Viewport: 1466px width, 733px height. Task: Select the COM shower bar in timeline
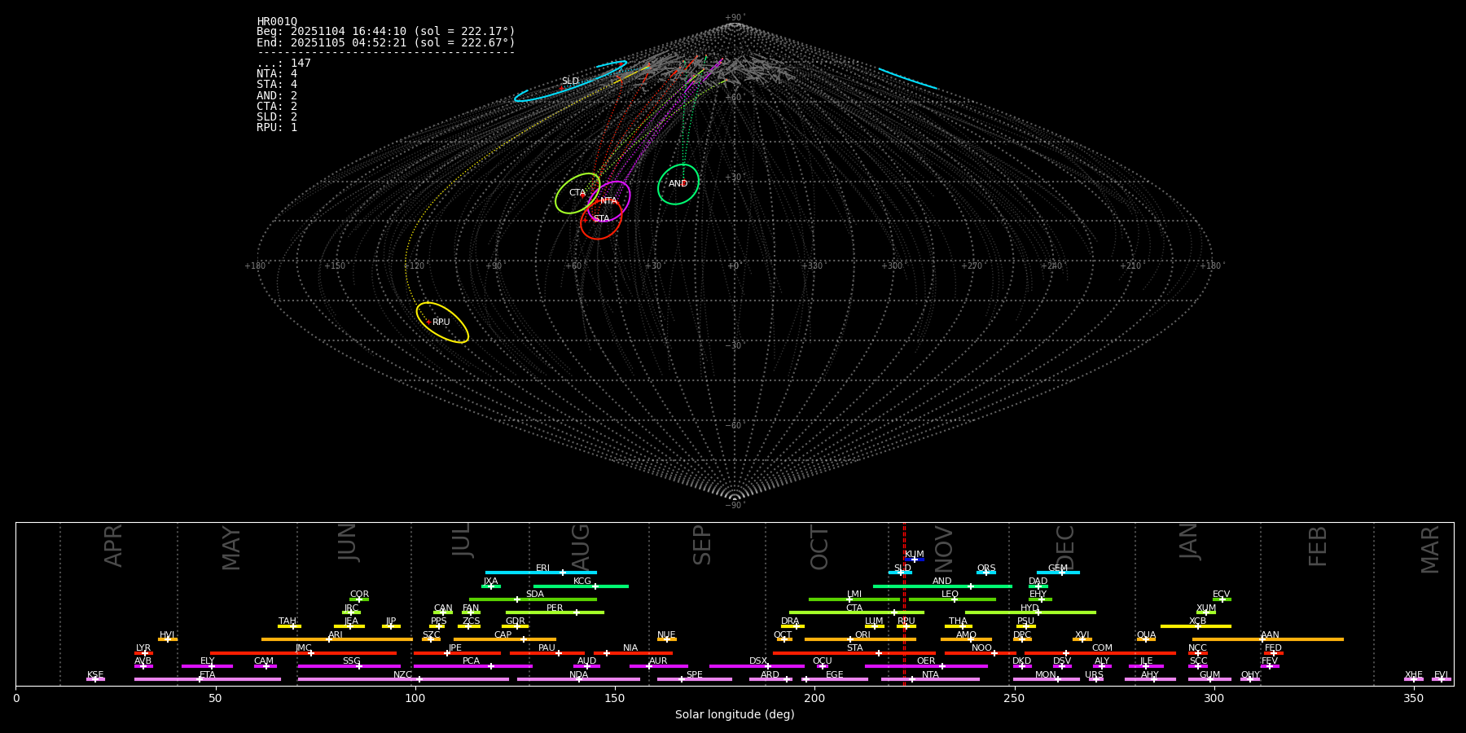coord(1101,653)
